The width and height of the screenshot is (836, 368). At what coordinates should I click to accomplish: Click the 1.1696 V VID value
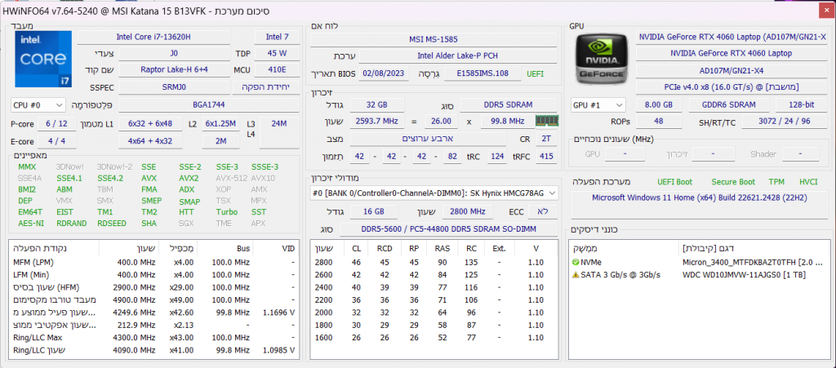click(x=279, y=313)
